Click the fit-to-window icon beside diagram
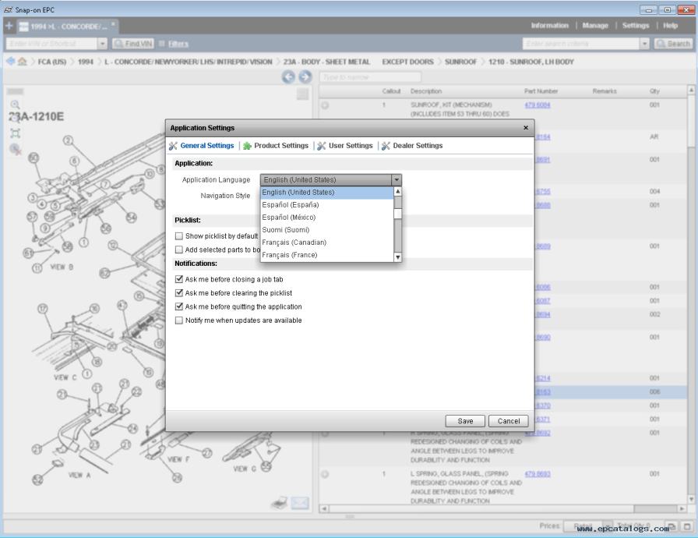The height and width of the screenshot is (538, 698). click(15, 133)
